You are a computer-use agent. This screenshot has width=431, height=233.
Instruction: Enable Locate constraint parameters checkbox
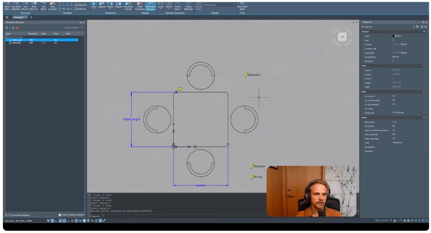point(60,215)
